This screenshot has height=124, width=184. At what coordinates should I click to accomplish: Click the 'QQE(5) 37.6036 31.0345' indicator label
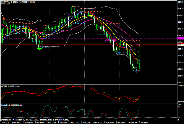11,86
